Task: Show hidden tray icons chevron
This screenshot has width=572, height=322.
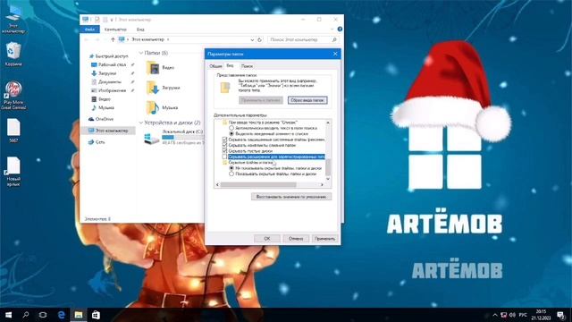Action: pos(494,315)
